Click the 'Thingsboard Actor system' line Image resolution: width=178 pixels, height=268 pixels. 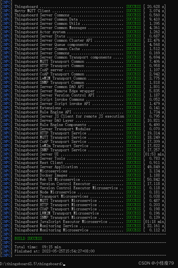click(83, 32)
